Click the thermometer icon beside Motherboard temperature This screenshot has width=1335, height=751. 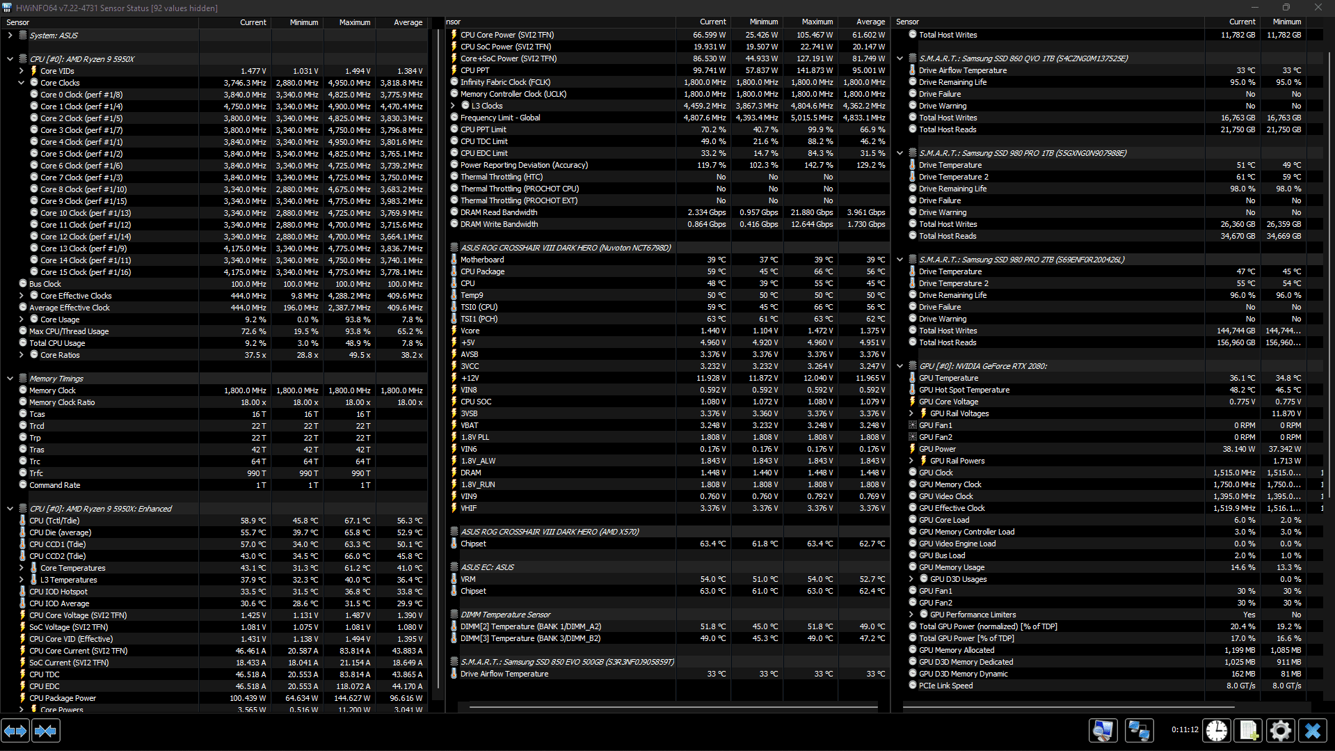coord(454,260)
